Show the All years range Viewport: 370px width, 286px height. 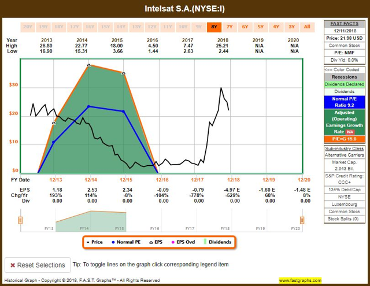click(x=307, y=27)
